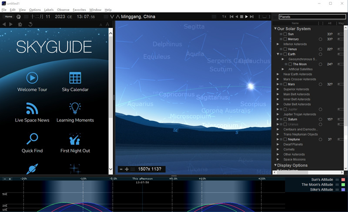
Task: Increase SkyGuide text size with large A
Action: [107, 24]
